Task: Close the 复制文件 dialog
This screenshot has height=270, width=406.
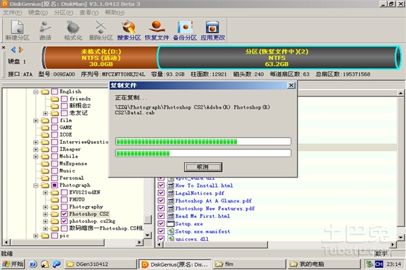Action: 291,85
